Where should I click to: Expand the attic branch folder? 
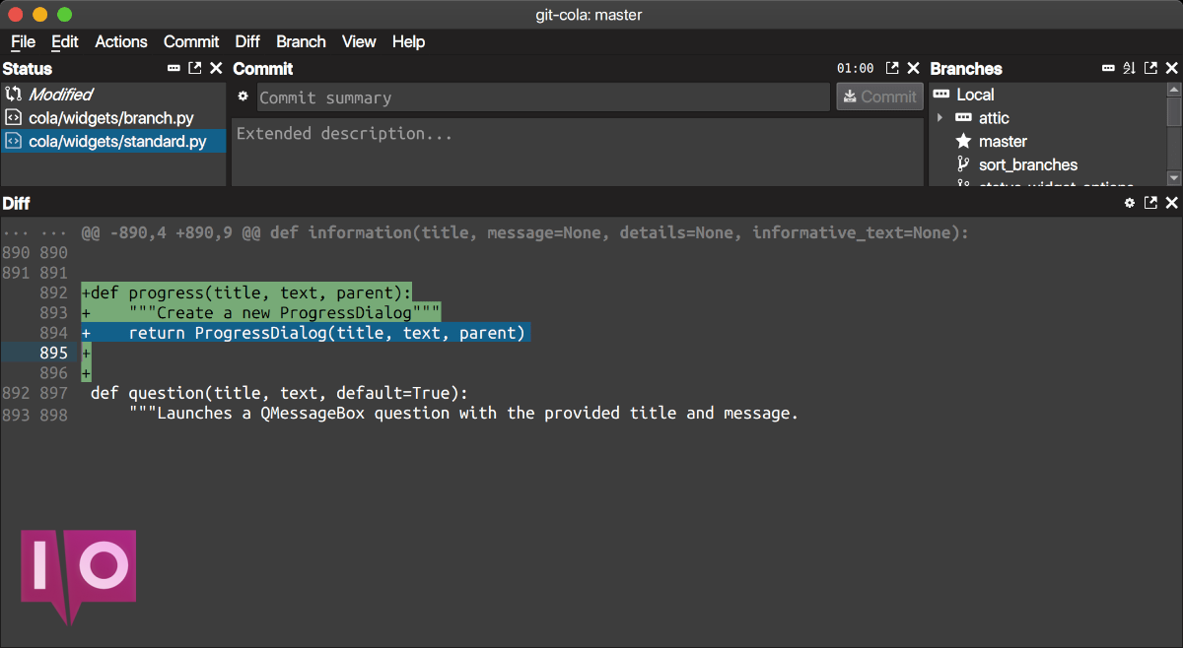point(939,117)
